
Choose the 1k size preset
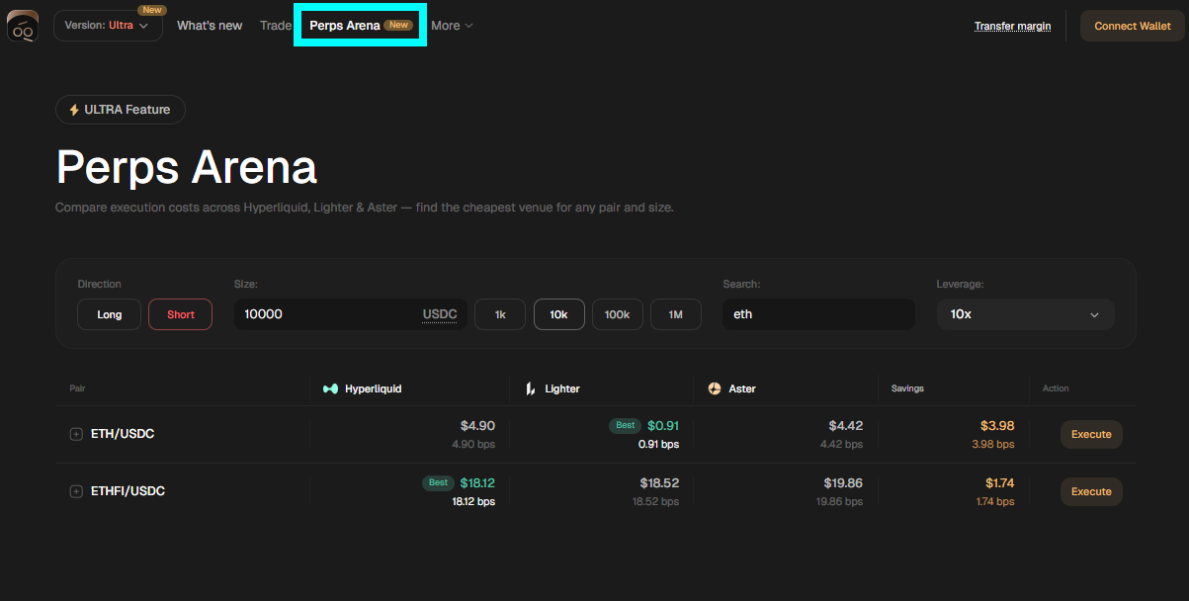pos(500,314)
